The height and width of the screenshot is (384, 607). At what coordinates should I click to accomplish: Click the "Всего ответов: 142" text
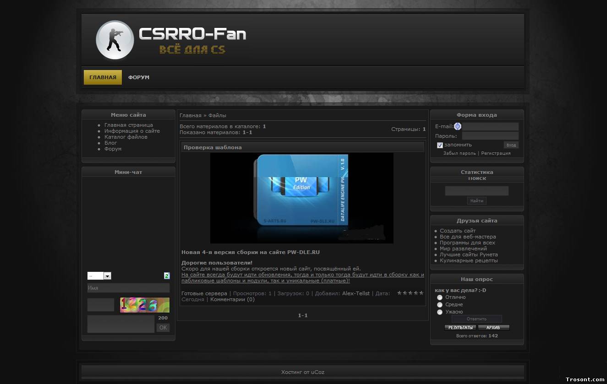tap(477, 336)
